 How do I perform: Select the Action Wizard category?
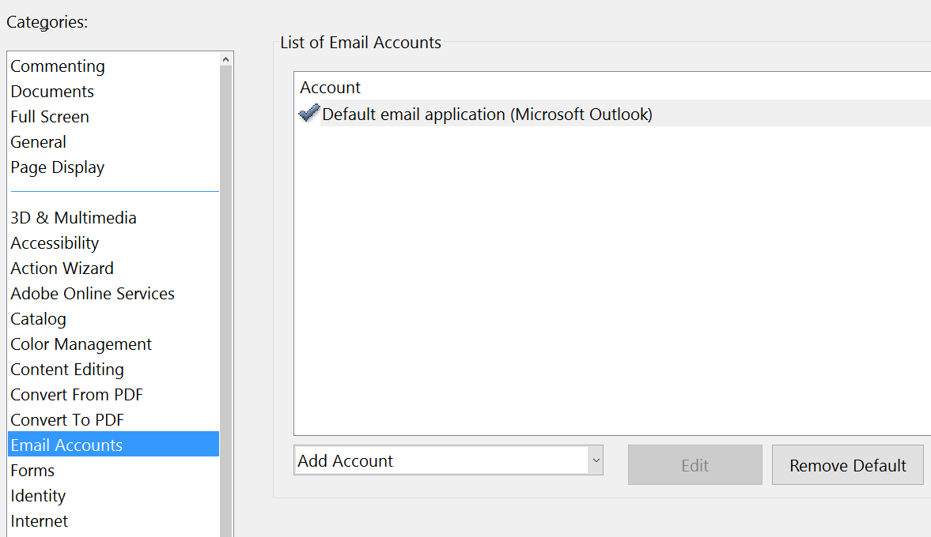62,268
